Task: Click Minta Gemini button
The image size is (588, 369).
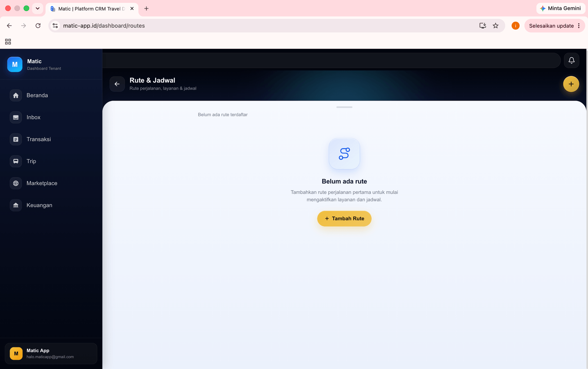Action: tap(561, 8)
